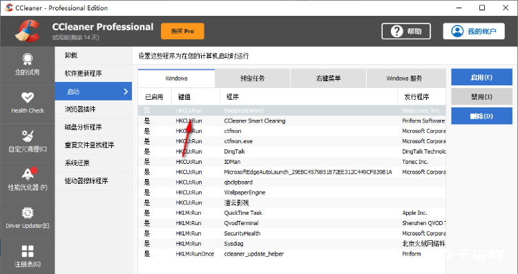This screenshot has width=518, height=274.
Task: Click Piriform Software publisher cell
Action: click(x=423, y=121)
